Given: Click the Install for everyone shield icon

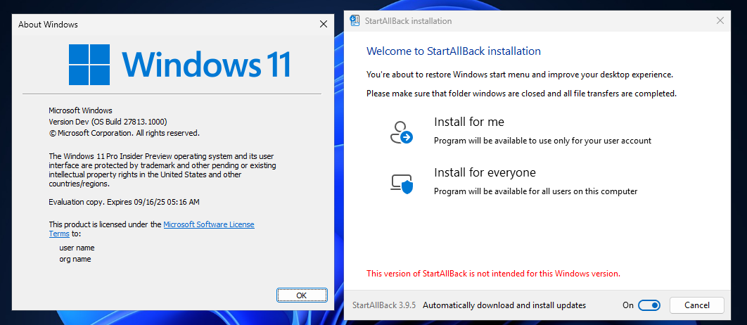Looking at the screenshot, I should click(x=401, y=183).
